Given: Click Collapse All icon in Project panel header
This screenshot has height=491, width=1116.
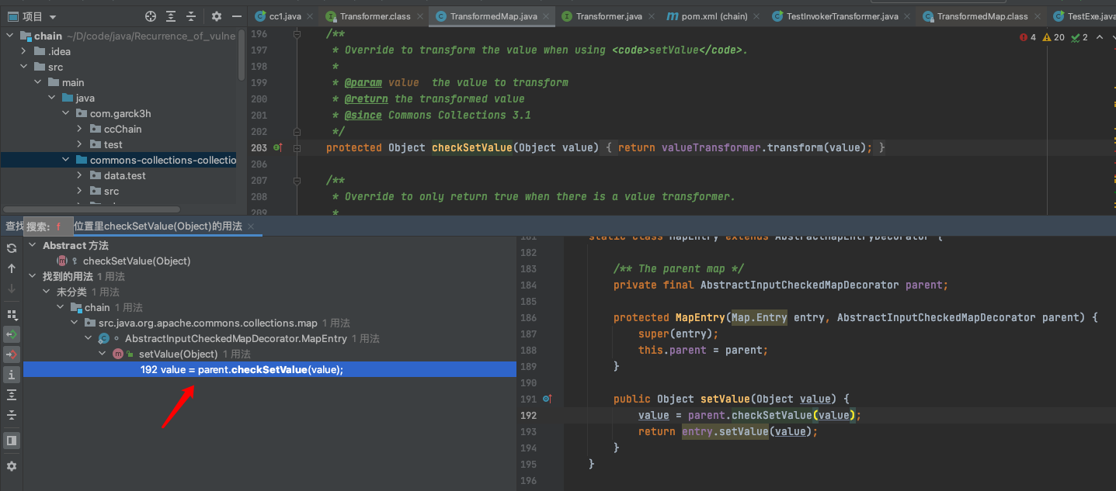Looking at the screenshot, I should [x=191, y=16].
